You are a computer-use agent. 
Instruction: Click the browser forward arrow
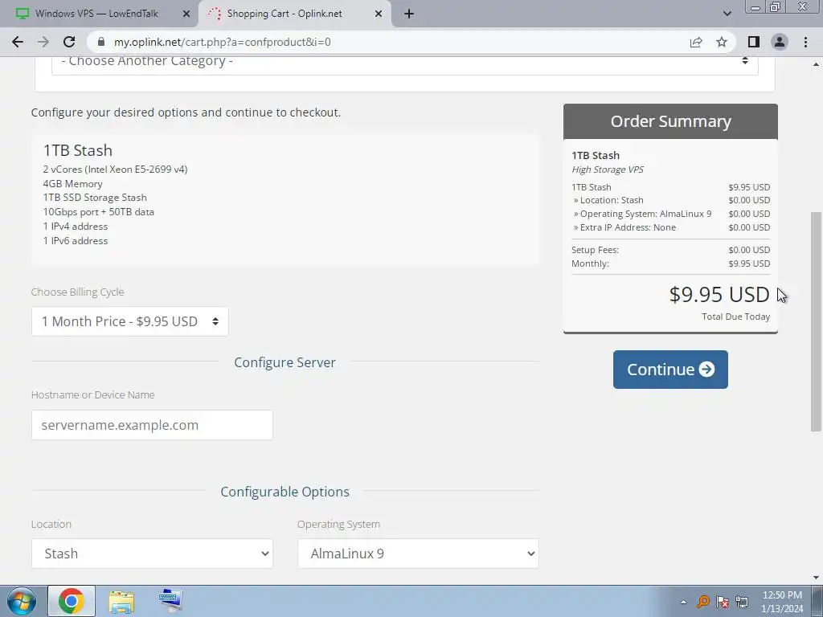43,42
